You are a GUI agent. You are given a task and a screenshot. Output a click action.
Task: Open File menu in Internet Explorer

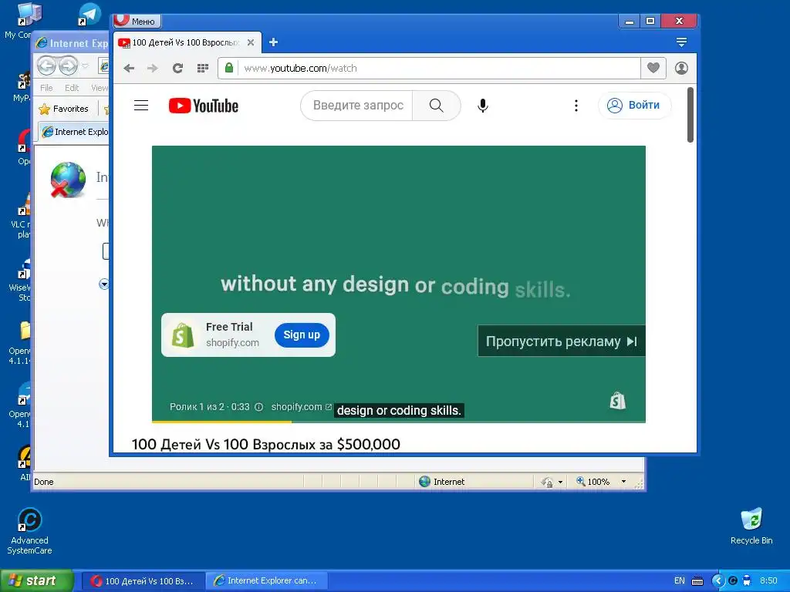pos(46,88)
